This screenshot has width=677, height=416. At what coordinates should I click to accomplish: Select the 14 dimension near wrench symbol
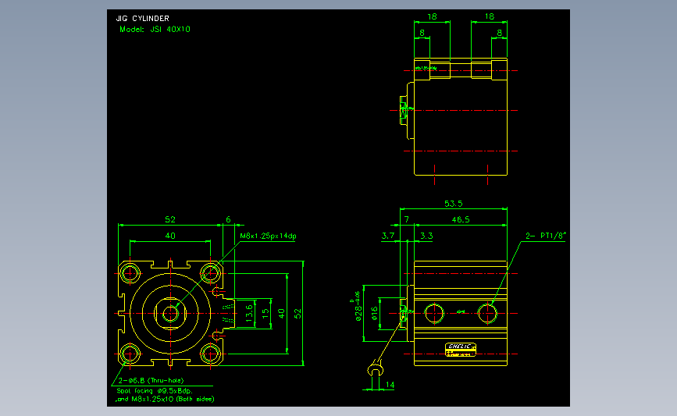[390, 385]
